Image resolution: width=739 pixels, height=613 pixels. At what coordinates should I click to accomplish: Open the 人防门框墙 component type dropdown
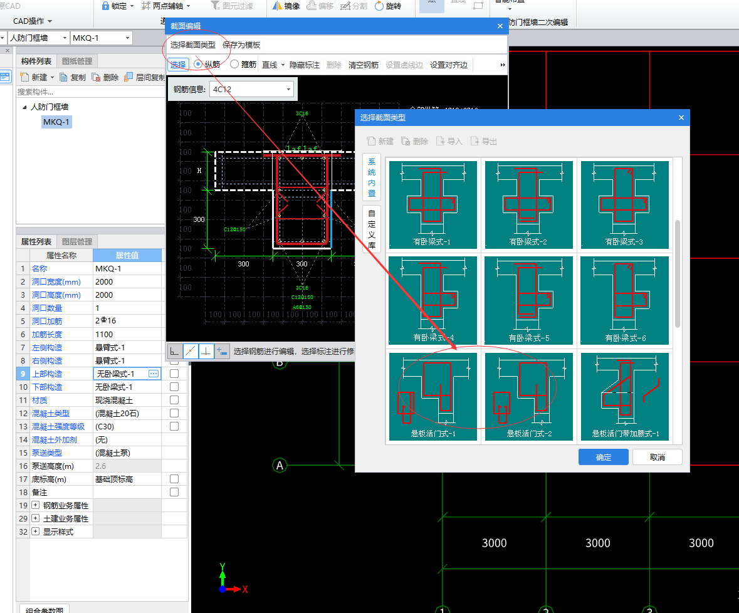point(65,38)
